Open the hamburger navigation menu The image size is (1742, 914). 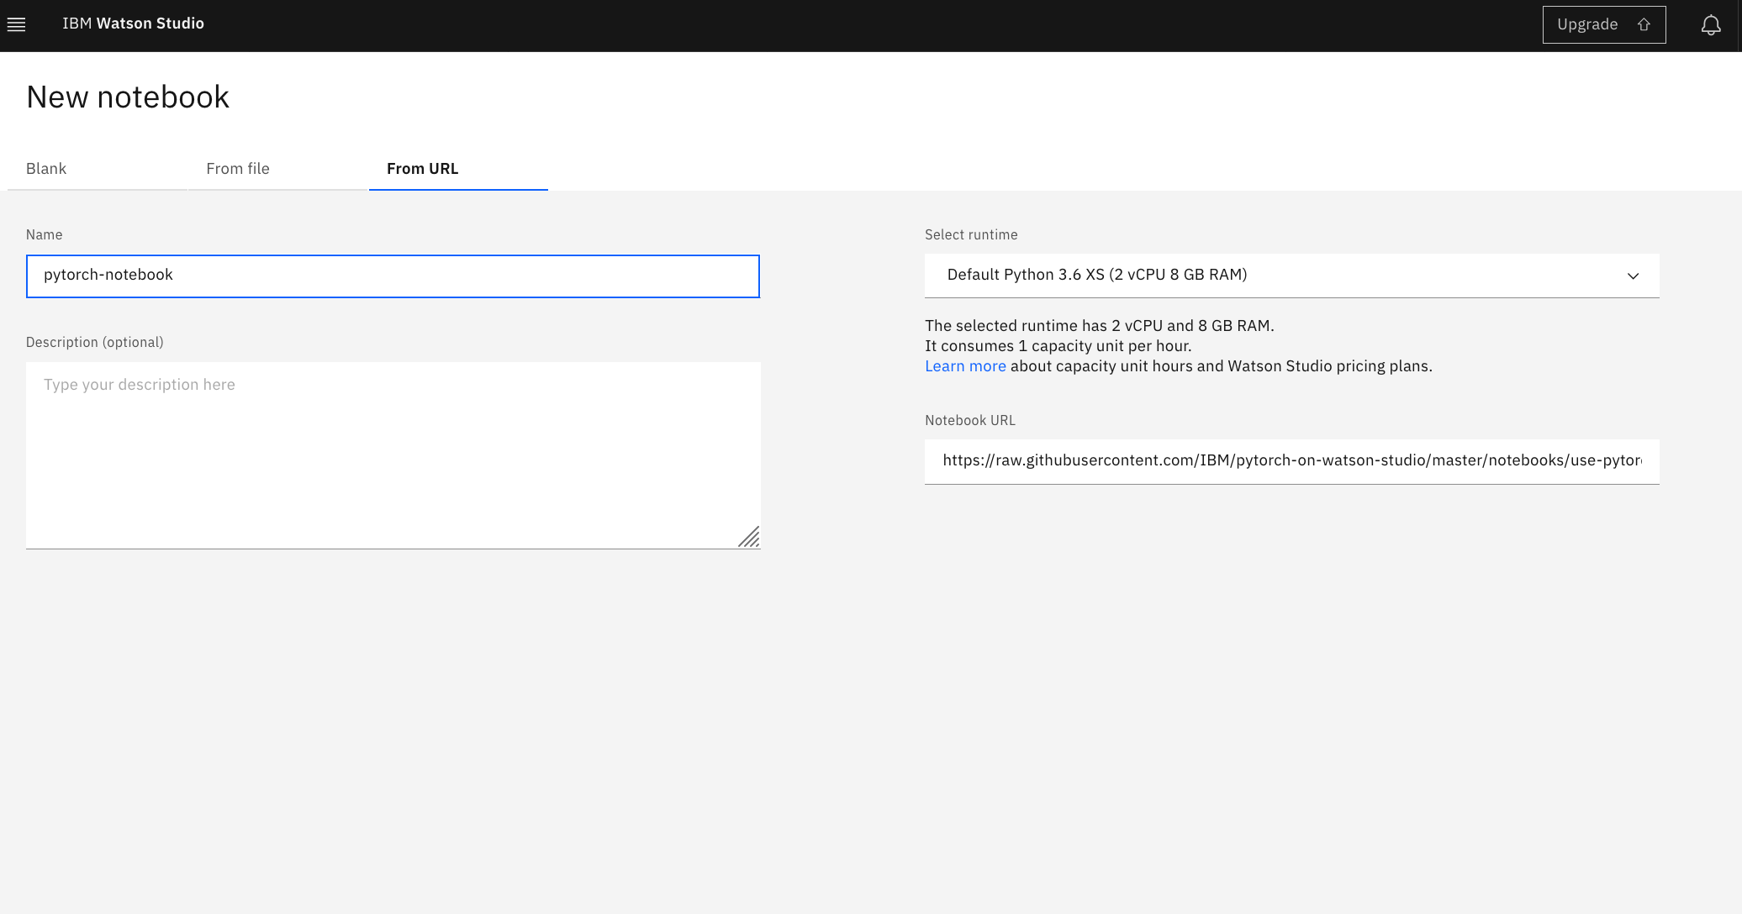(16, 25)
